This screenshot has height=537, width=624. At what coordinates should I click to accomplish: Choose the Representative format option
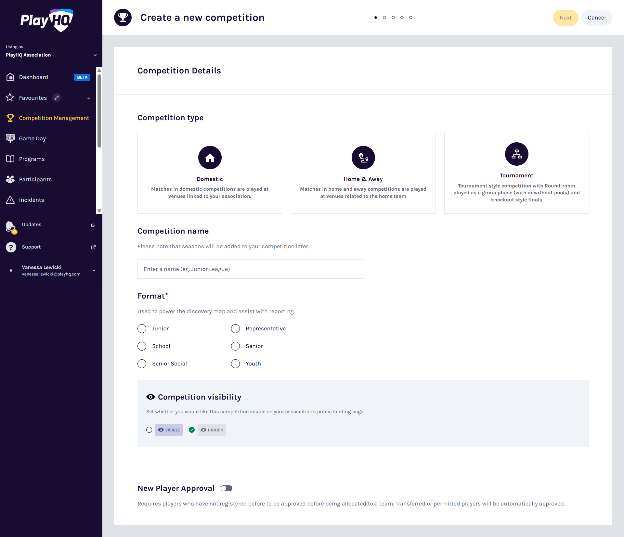236,329
